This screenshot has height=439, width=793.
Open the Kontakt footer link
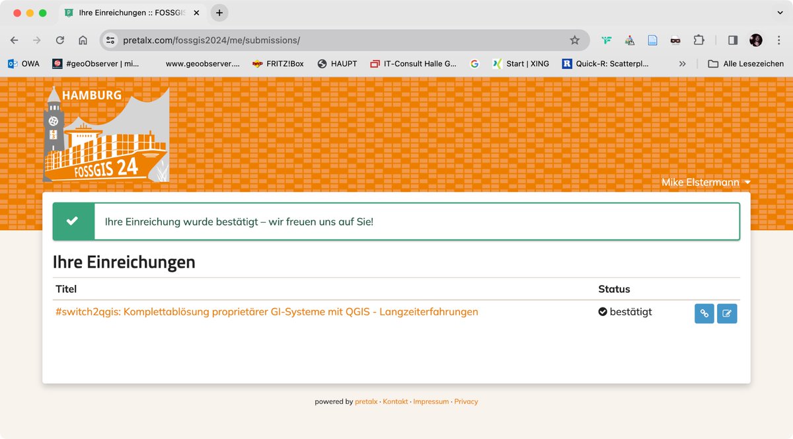[x=395, y=402]
